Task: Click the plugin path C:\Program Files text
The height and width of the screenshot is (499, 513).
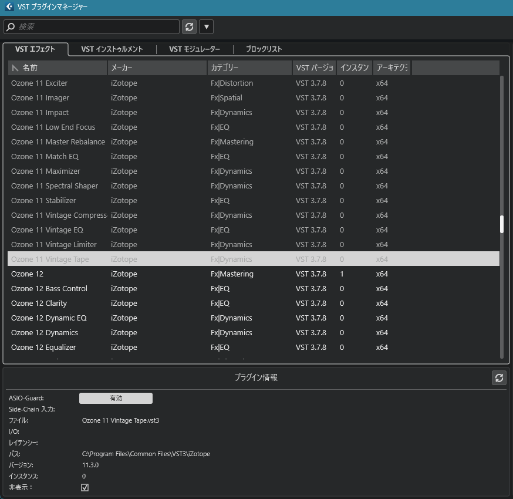Action: point(146,454)
